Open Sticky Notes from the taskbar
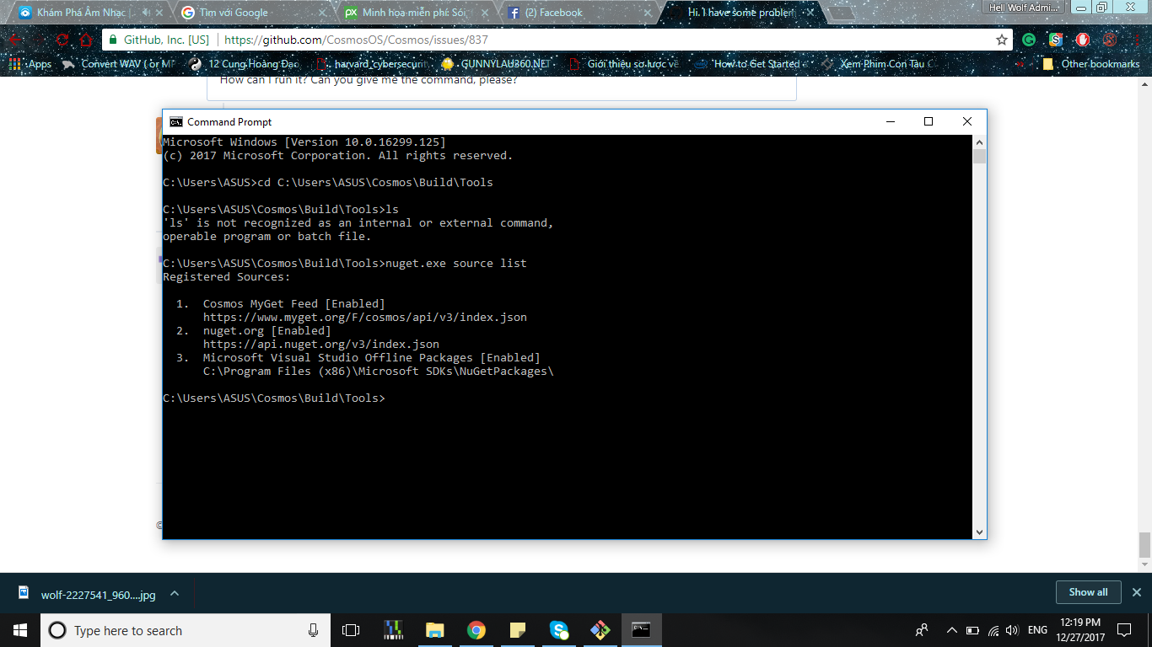The width and height of the screenshot is (1152, 647). pos(517,630)
